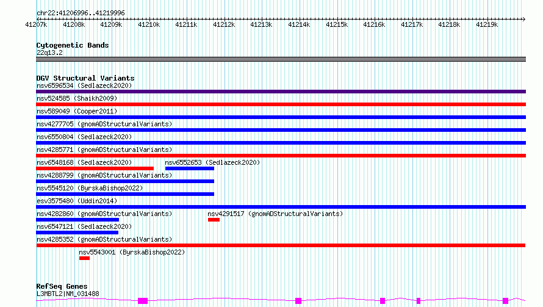Click the 41209k ruler tick label
The width and height of the screenshot is (543, 307).
111,24
